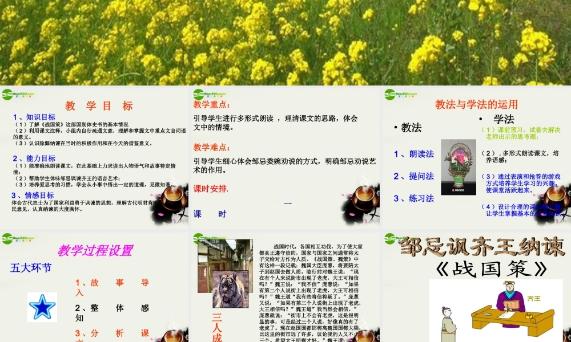Screen dimensions: 571x342
Task: Select the item 3、练习法
Action: tap(413, 198)
